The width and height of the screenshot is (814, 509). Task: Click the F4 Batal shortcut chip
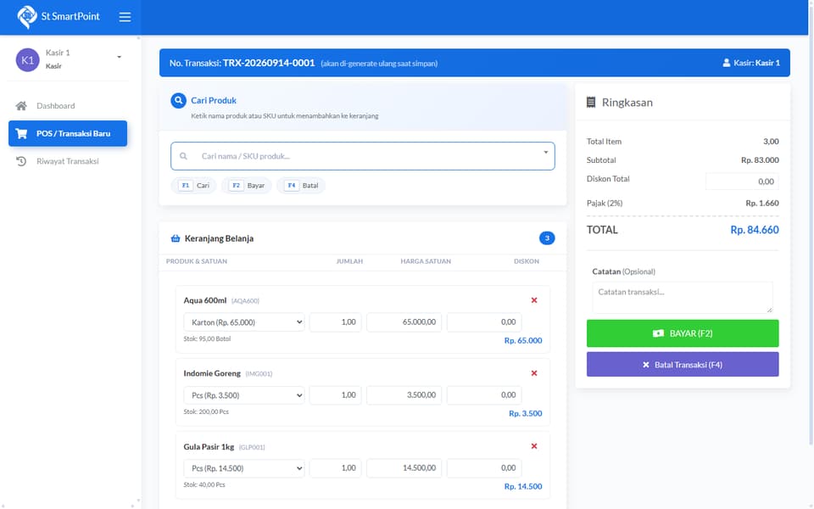(x=301, y=186)
